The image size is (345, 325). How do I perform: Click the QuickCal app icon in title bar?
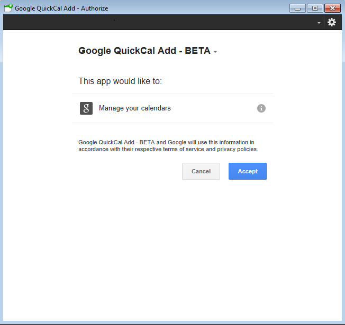pos(8,8)
